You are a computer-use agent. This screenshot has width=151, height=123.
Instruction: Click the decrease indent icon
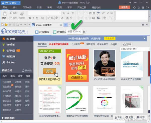90,13
